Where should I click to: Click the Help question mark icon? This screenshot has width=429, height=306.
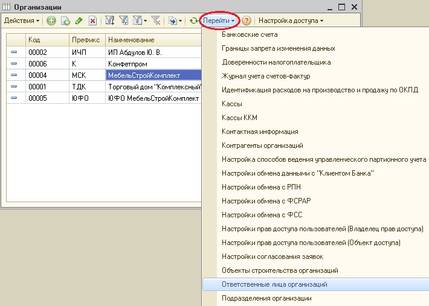247,21
